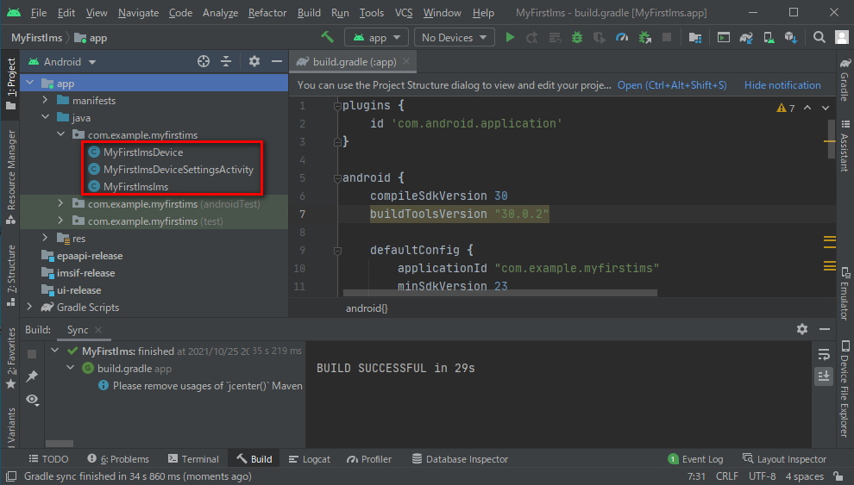
Task: Toggle the pin tab icon in Build panel
Action: coord(32,376)
